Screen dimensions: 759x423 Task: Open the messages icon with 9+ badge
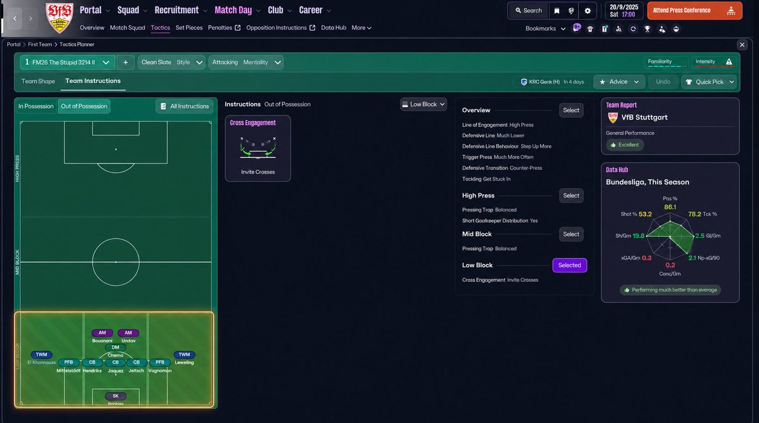[x=576, y=28]
